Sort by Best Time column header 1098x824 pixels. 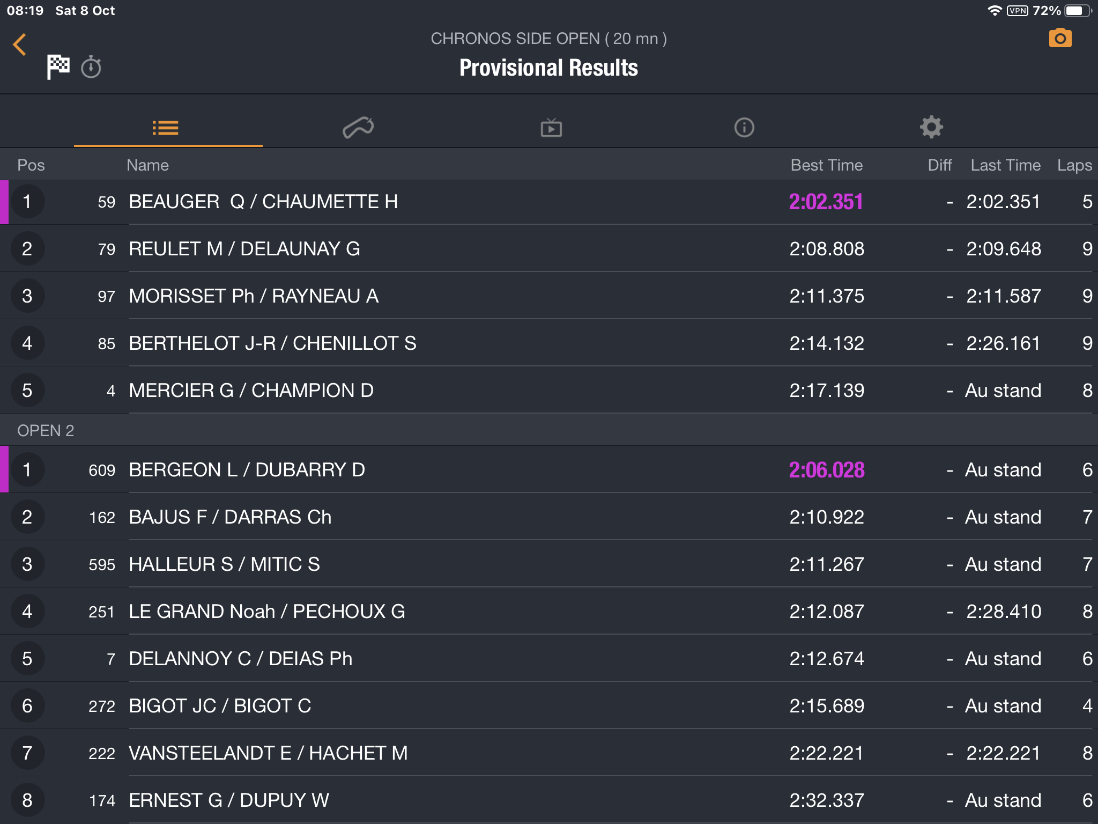click(x=826, y=165)
